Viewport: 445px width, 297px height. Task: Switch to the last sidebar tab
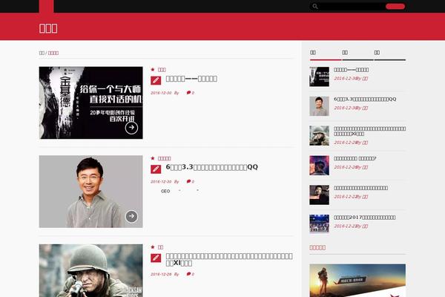(390, 54)
